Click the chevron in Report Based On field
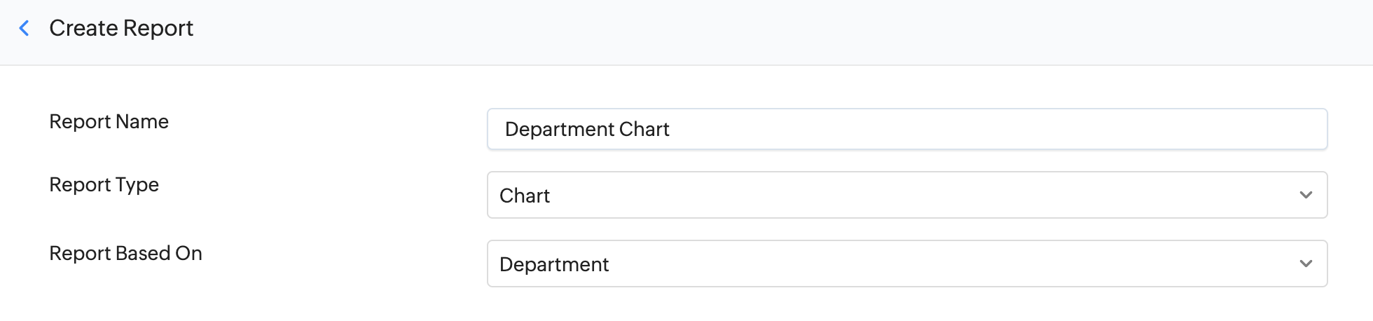Screen dimensions: 1373x321 point(1306,264)
